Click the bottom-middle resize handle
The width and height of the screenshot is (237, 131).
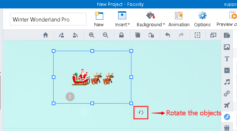coord(92,103)
